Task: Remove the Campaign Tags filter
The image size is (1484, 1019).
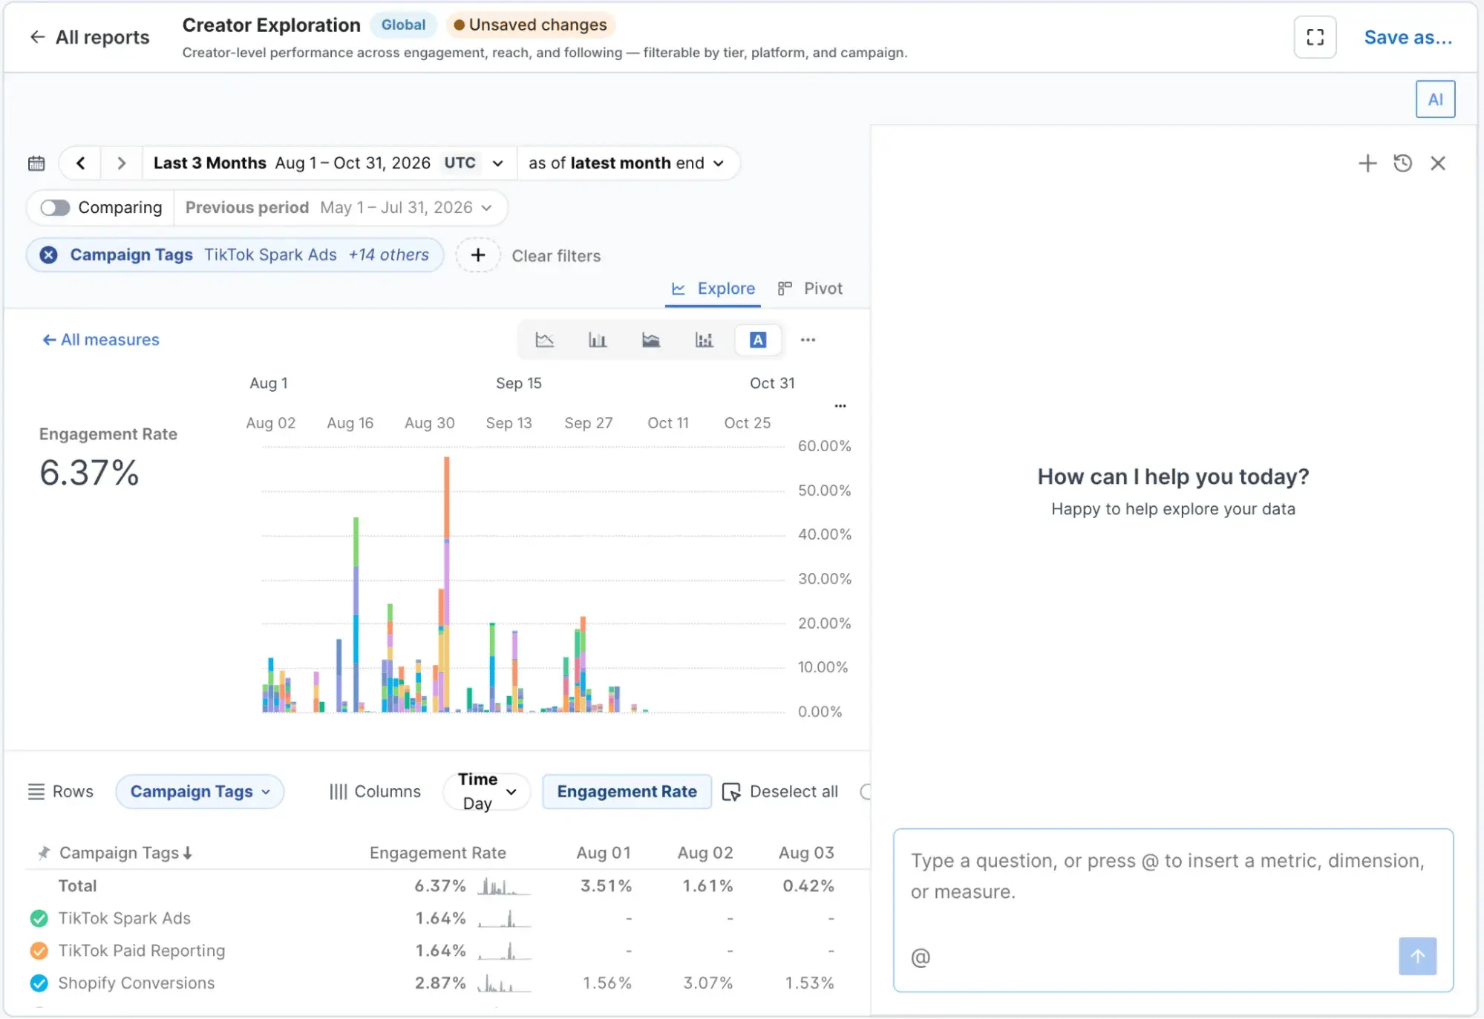Action: tap(48, 255)
